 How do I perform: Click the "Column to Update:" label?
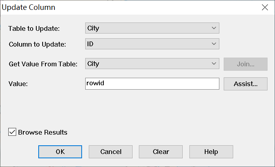click(x=37, y=44)
